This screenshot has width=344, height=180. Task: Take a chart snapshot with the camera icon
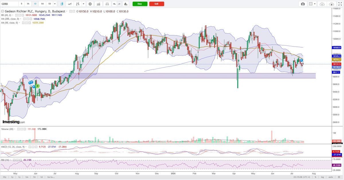[303, 4]
